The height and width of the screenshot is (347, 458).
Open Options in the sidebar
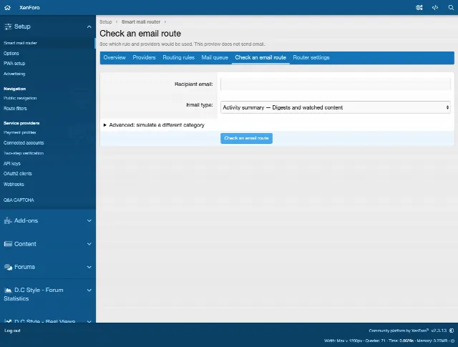[x=11, y=54]
